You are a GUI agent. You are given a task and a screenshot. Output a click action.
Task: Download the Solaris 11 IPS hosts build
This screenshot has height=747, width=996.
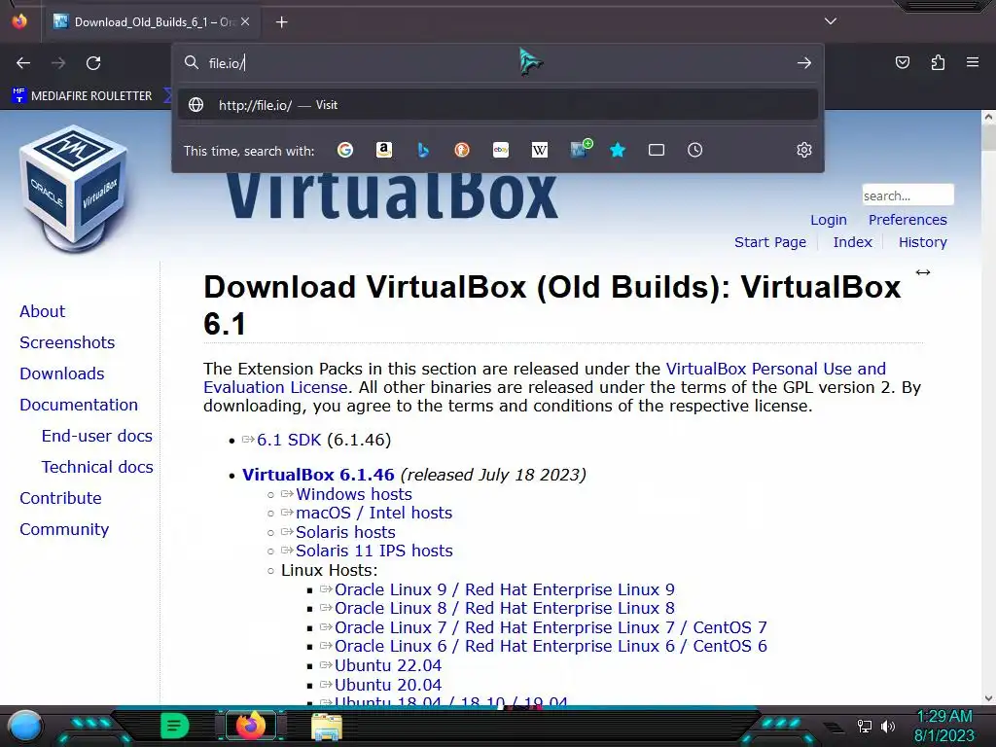click(x=374, y=551)
